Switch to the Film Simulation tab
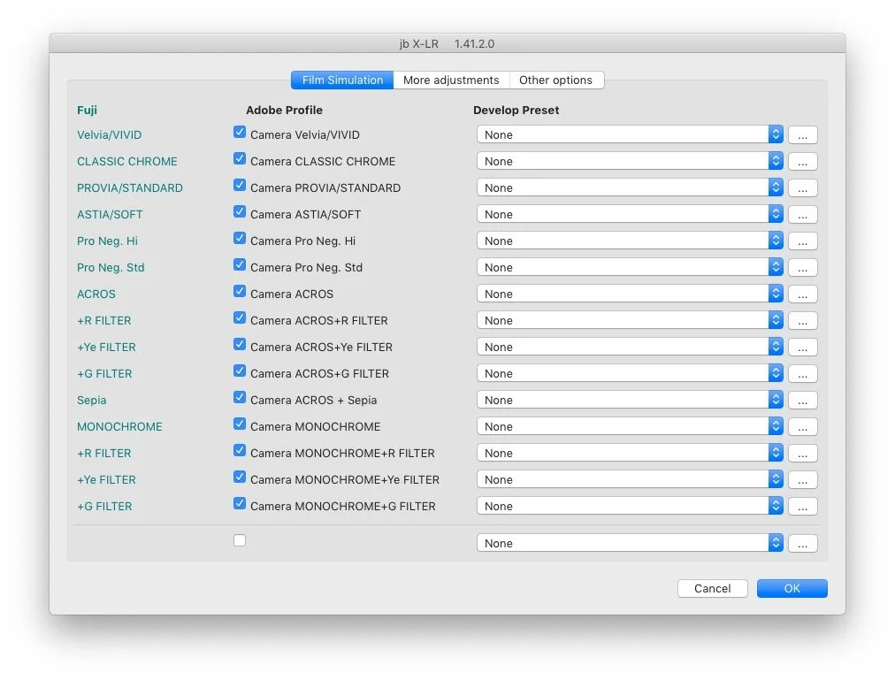895x680 pixels. [x=342, y=80]
